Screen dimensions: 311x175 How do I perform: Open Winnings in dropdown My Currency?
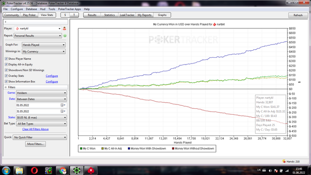click(x=44, y=52)
